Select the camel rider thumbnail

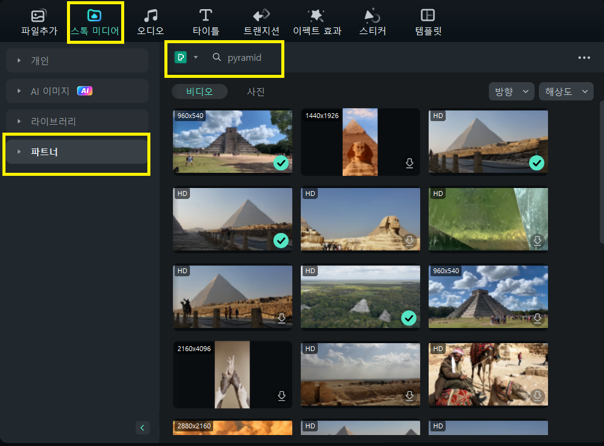coord(488,374)
